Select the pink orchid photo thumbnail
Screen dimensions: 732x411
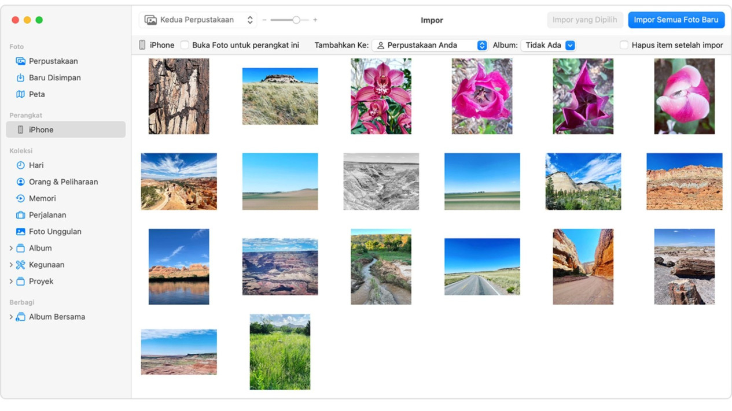pyautogui.click(x=381, y=96)
